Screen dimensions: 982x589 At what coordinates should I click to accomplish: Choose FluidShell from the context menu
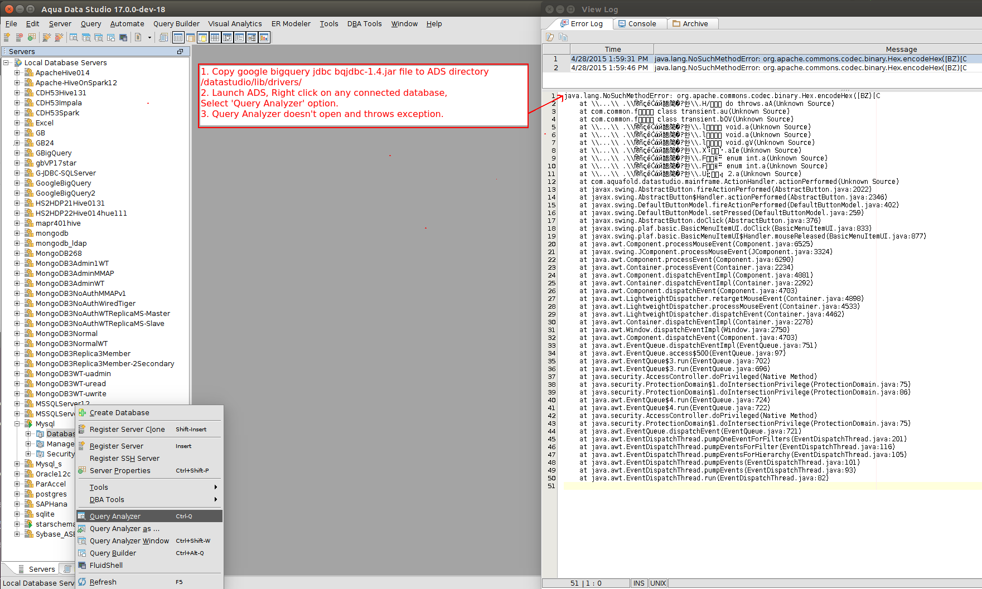[x=149, y=566]
